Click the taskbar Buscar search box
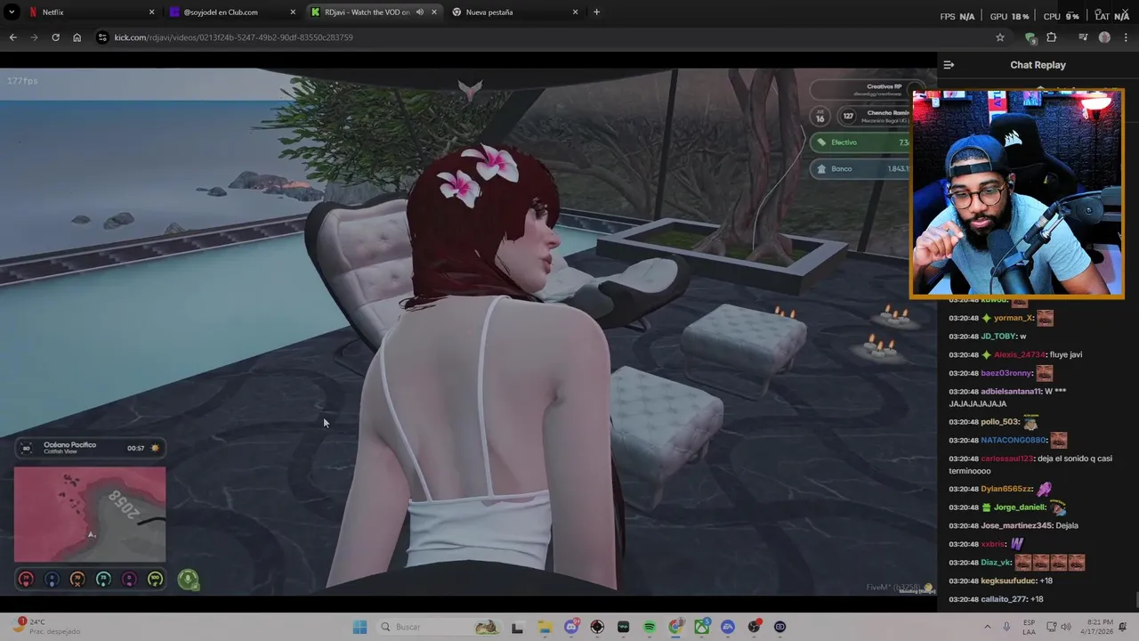The image size is (1139, 641). [439, 627]
